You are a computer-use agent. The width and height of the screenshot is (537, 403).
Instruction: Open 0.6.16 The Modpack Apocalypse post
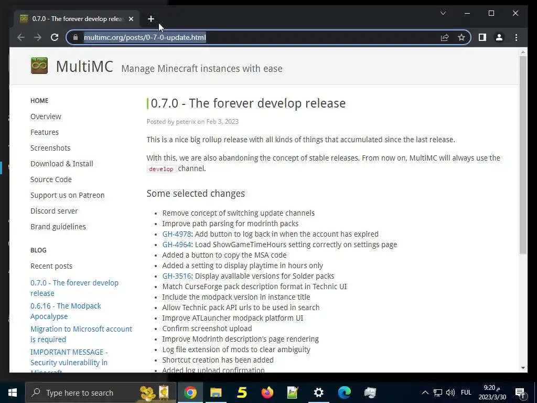coord(66,311)
